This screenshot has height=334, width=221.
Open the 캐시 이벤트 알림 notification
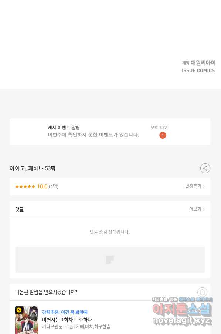point(110,132)
